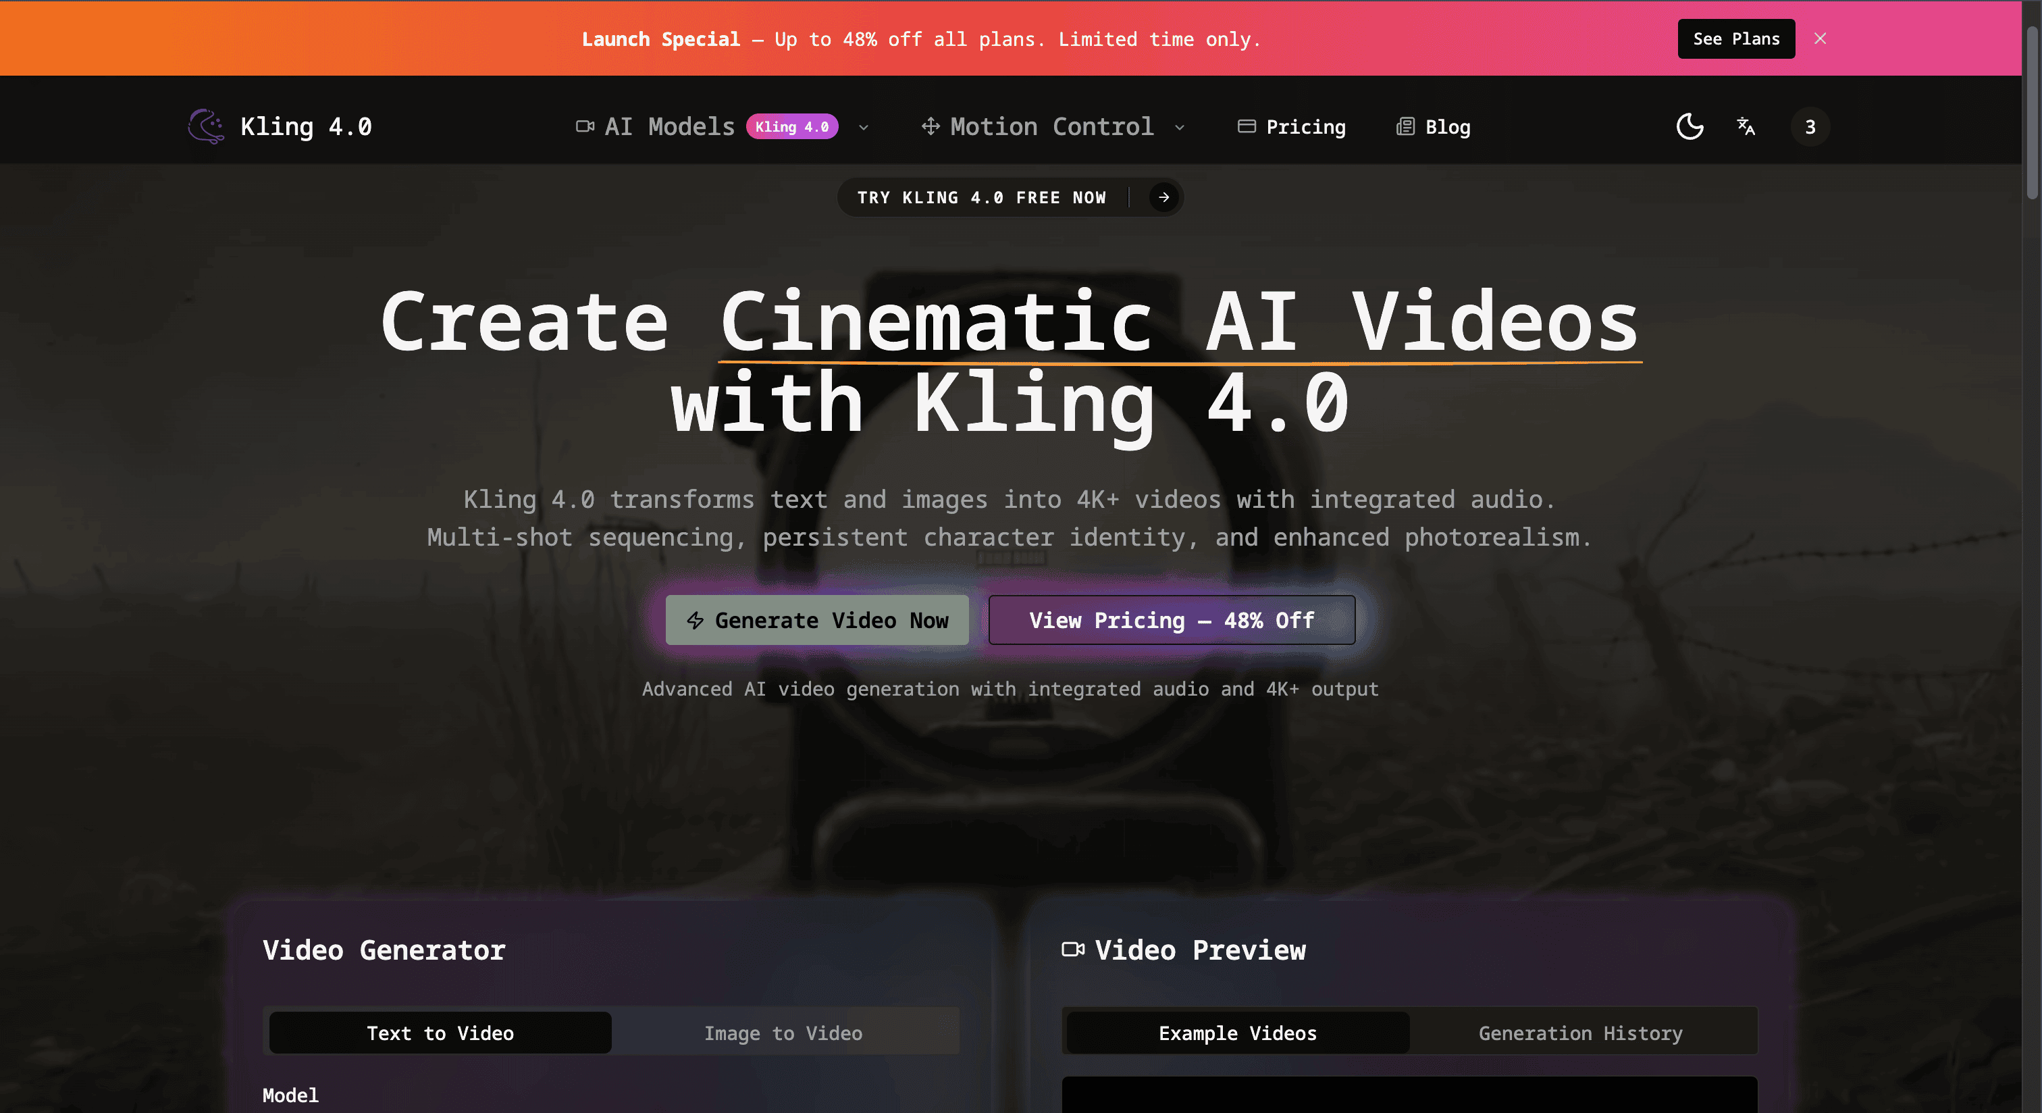
Task: Open the Pricing menu item
Action: coord(1304,126)
